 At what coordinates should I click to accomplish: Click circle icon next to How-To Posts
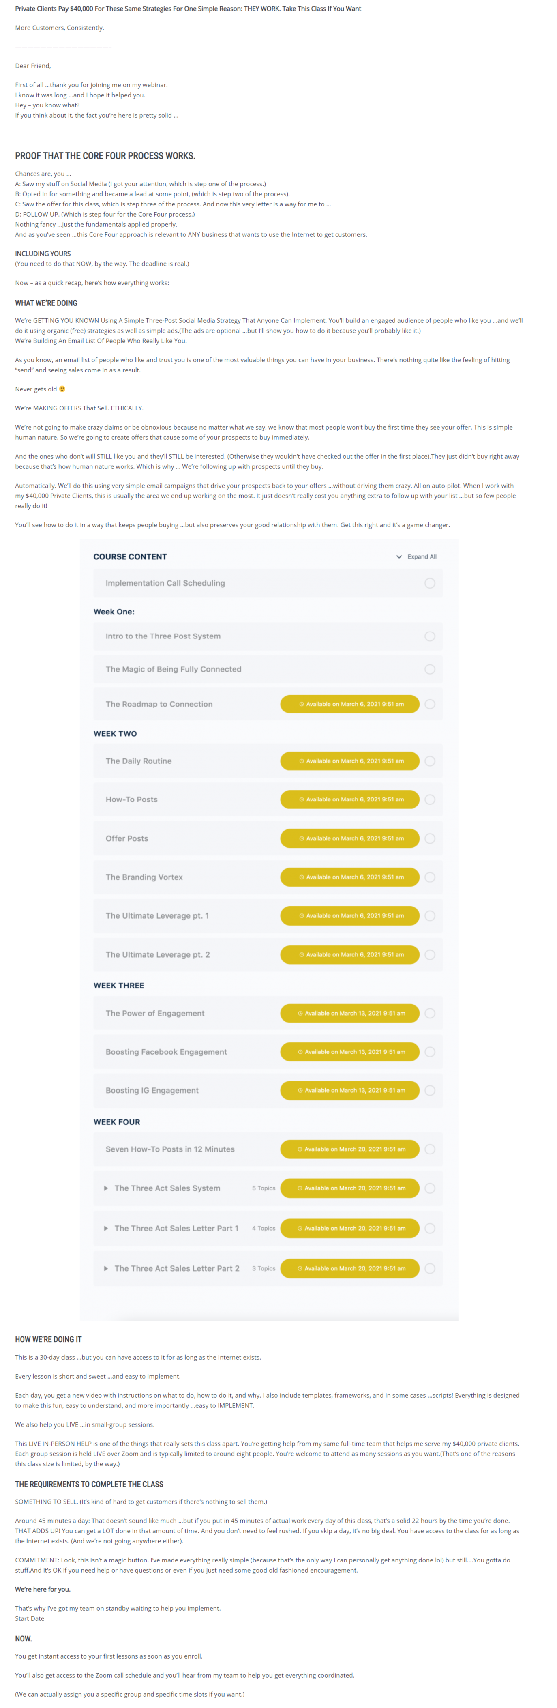430,799
